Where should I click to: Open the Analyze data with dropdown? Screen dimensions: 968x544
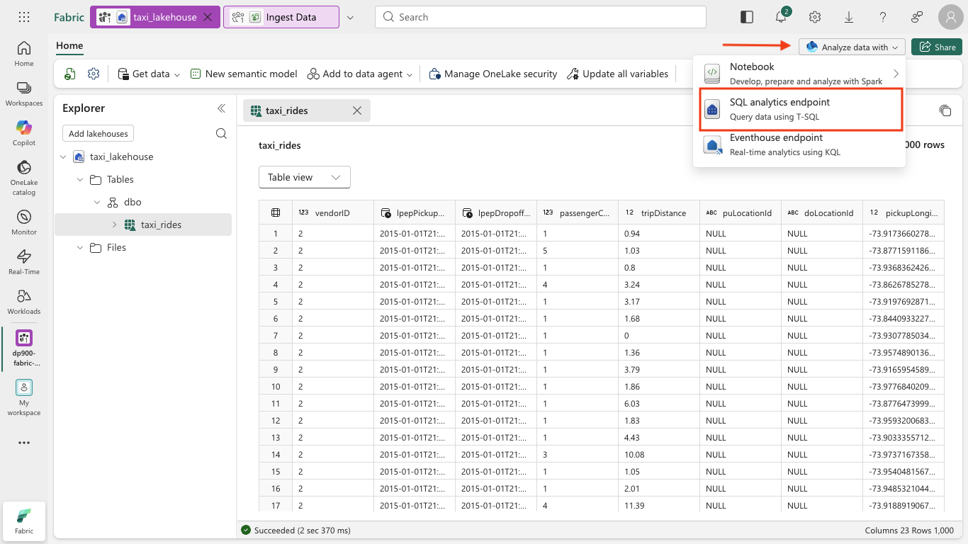(x=852, y=47)
